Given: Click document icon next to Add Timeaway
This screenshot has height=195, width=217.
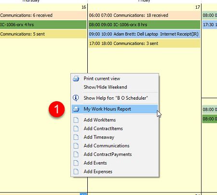Looking at the screenshot, I should 76,137.
